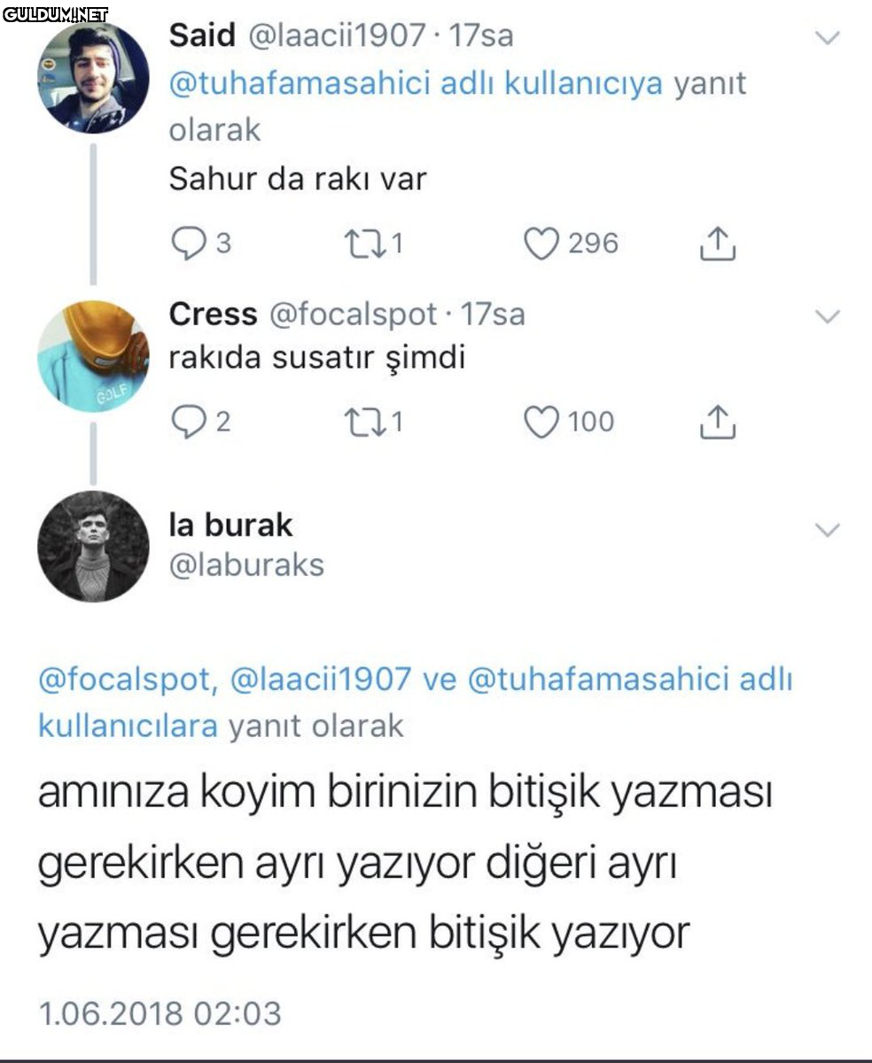The image size is (872, 1063).
Task: Share Said's tweet
Action: point(719,244)
